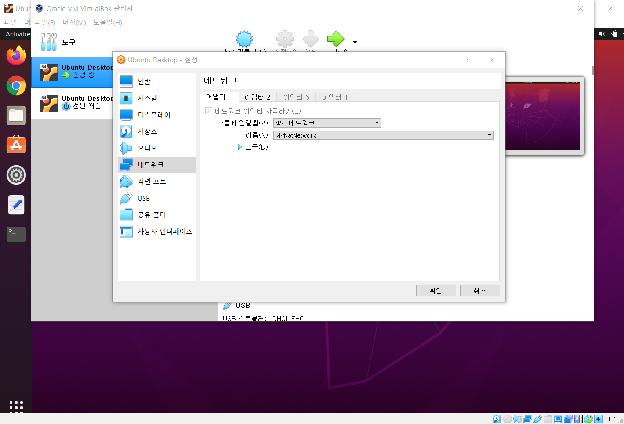Switch to Adapter 2 (어댑터 2) tab

pos(258,97)
